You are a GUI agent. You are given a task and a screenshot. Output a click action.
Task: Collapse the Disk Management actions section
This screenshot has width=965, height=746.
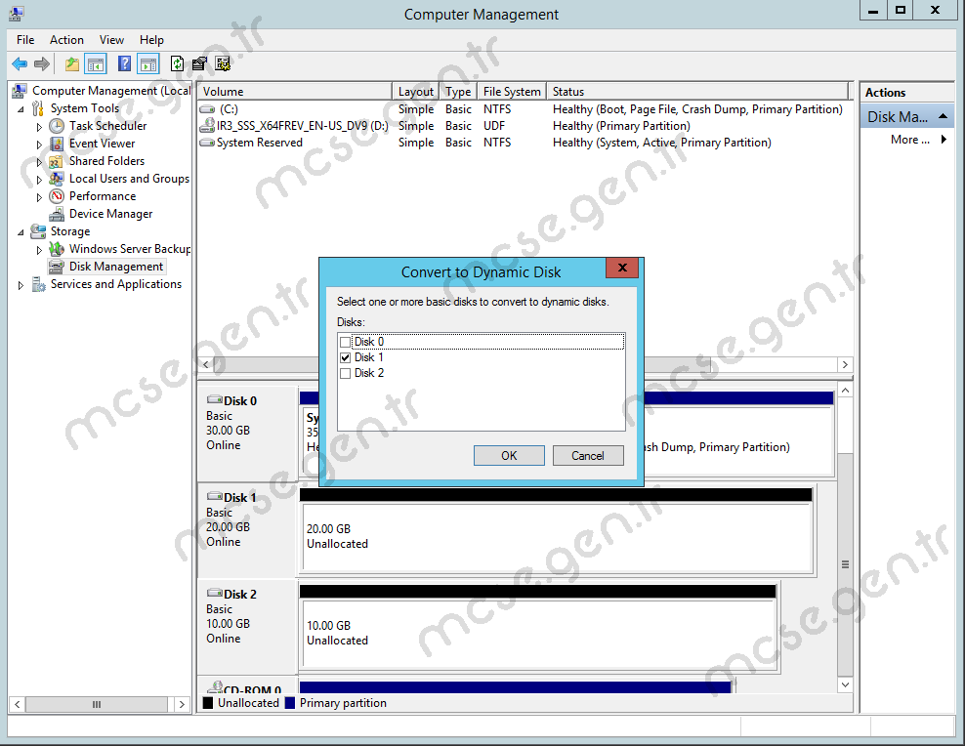tap(943, 116)
